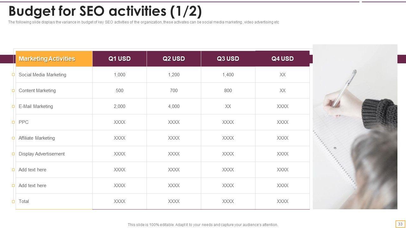The image size is (406, 228).
Task: Select the Social Media Marketing Q1 value 1,000
Action: pyautogui.click(x=120, y=75)
